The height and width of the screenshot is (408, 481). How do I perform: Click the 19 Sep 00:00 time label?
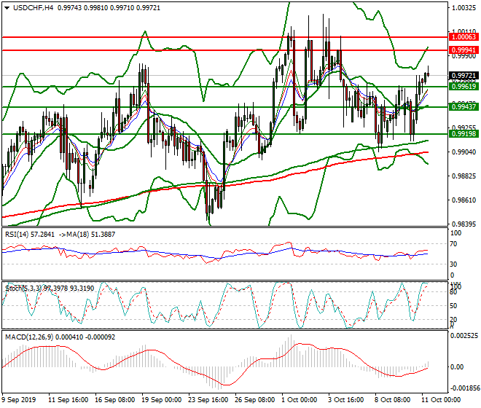pyautogui.click(x=161, y=400)
